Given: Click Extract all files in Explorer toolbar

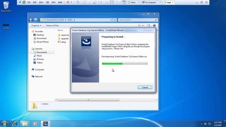Looking at the screenshot, I should tap(53, 25).
